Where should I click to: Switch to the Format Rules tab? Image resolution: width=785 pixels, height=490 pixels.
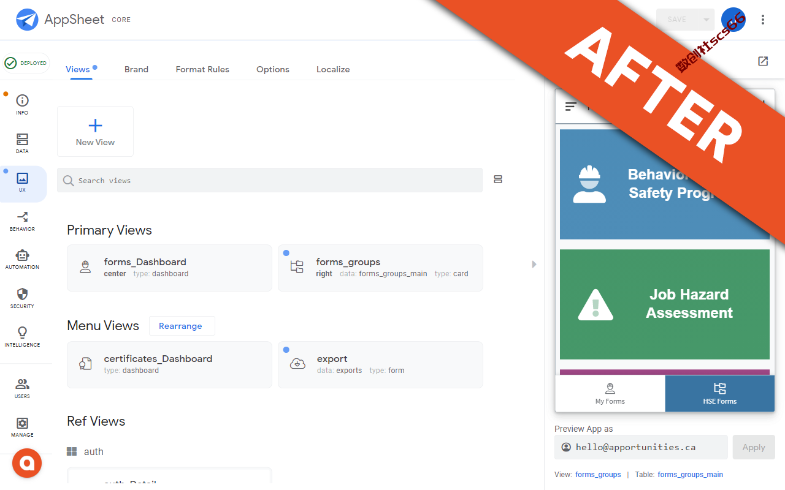202,69
